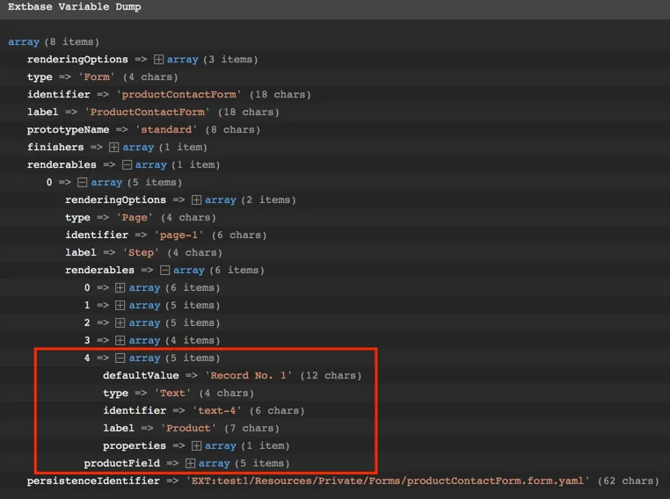Expand renderables item 1 array
The image size is (670, 499).
coord(120,305)
